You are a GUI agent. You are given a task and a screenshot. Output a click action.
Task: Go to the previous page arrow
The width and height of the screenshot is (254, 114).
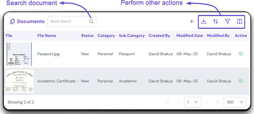178,102
